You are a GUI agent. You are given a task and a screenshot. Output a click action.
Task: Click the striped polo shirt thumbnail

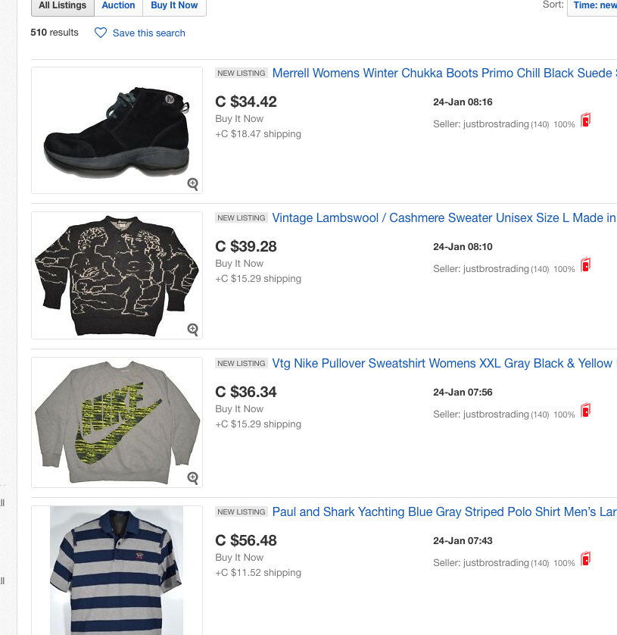117,570
